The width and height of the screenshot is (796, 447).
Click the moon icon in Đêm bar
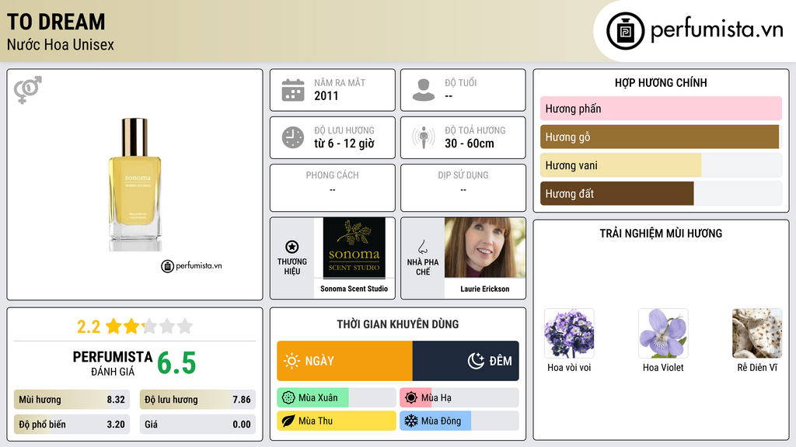(x=476, y=361)
